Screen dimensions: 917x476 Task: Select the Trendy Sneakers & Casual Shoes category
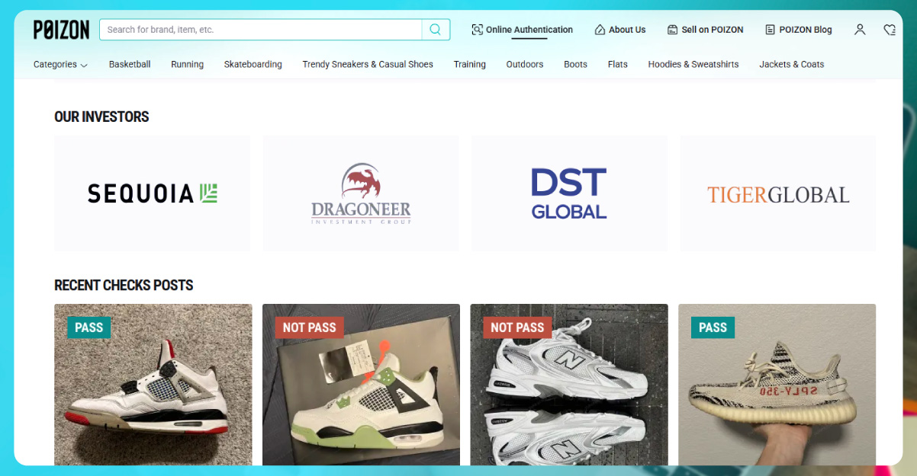tap(368, 65)
